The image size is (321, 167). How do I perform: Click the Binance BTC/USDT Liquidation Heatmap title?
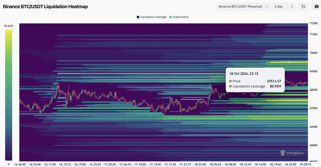[45, 6]
